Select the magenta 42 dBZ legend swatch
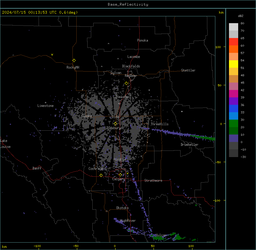 [x=233, y=94]
